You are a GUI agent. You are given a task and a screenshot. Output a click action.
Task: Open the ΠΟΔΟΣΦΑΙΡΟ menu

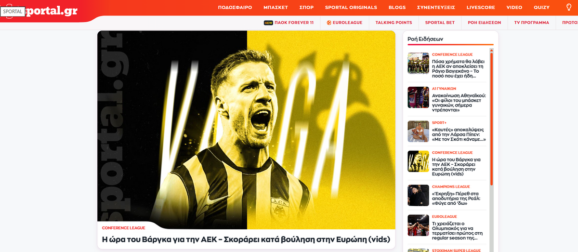click(235, 7)
